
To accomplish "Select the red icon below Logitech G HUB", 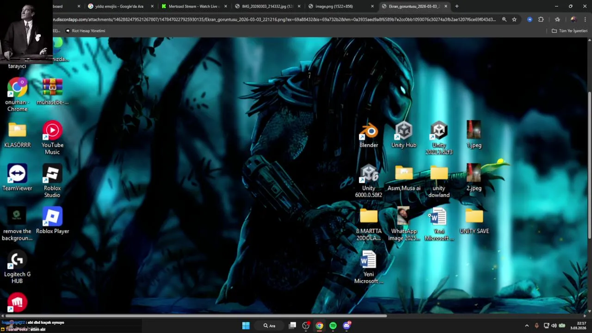I will tap(17, 303).
